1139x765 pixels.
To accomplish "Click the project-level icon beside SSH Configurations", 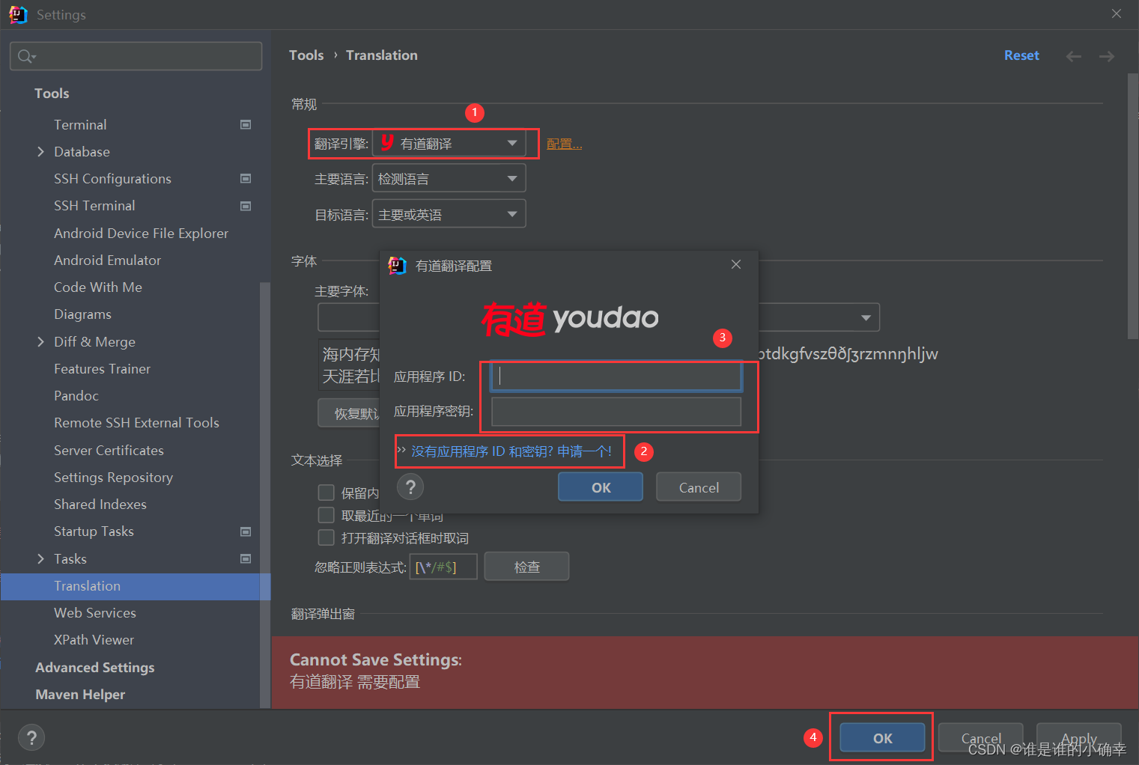I will coord(246,178).
